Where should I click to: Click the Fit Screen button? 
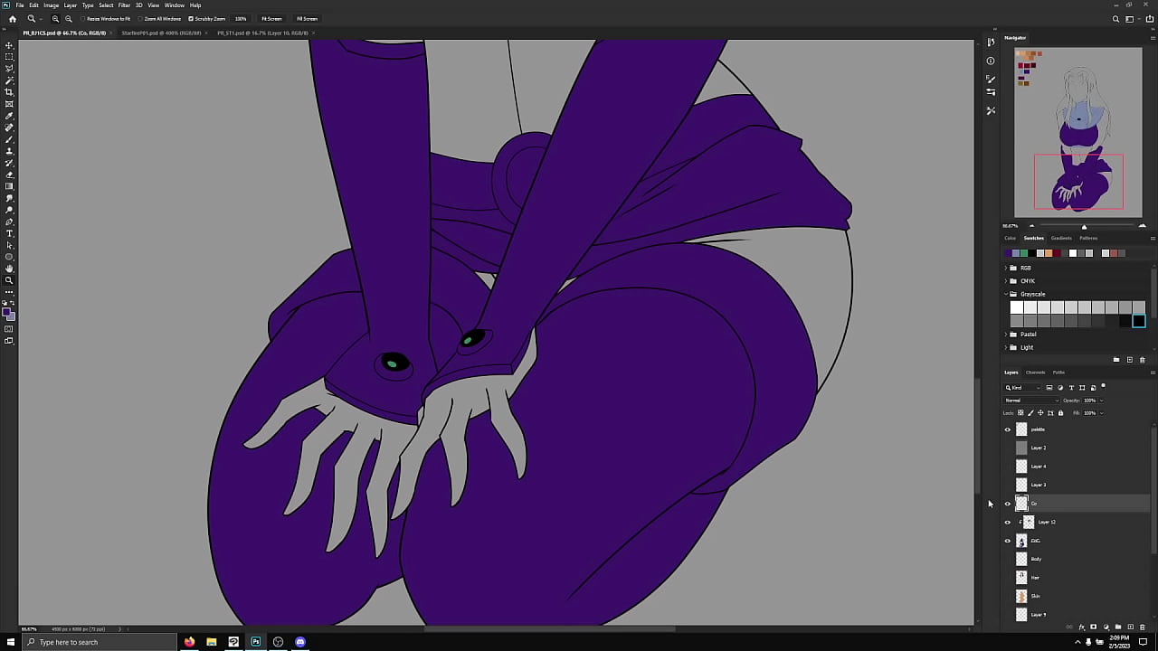271,19
